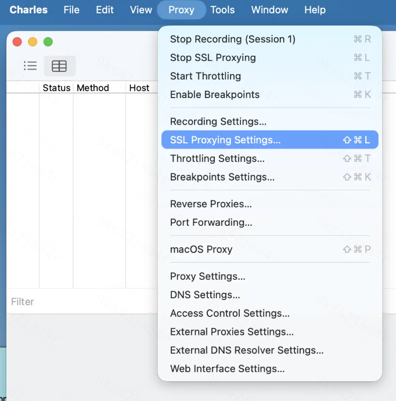Close the Charles window with red button
396x401 pixels.
pos(17,42)
